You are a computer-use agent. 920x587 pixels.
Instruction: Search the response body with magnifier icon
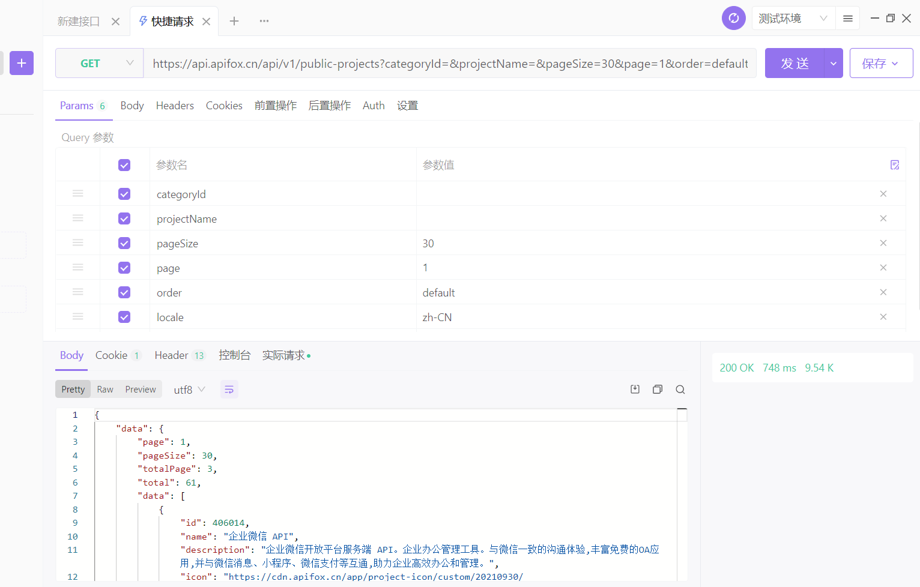pyautogui.click(x=680, y=390)
